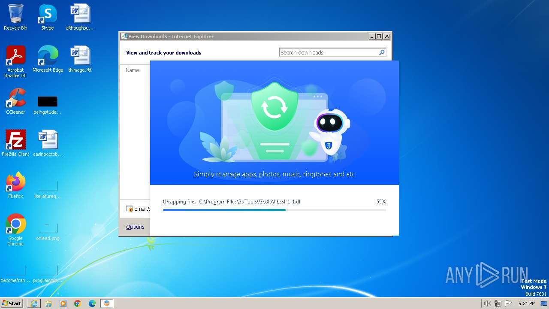This screenshot has height=309, width=549.
Task: Launch Firefox desktop shortcut
Action: (x=15, y=185)
